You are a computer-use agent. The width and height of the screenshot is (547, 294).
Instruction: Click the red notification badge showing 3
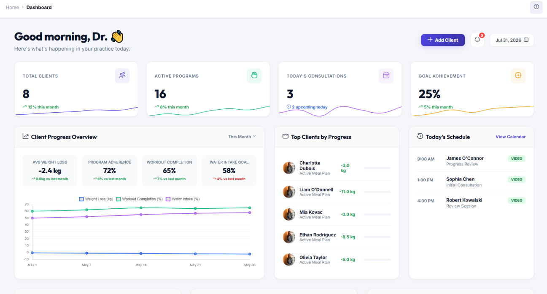(x=482, y=35)
